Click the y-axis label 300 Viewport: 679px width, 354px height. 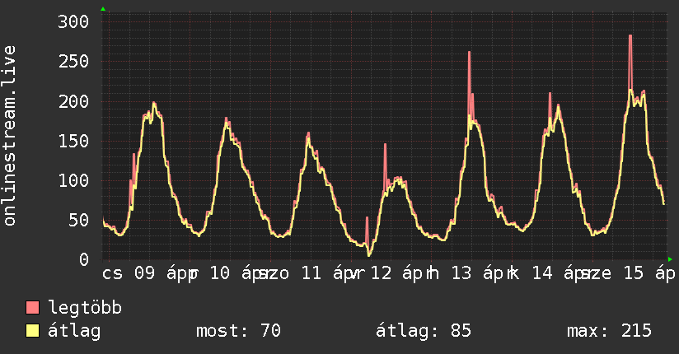[x=73, y=21]
